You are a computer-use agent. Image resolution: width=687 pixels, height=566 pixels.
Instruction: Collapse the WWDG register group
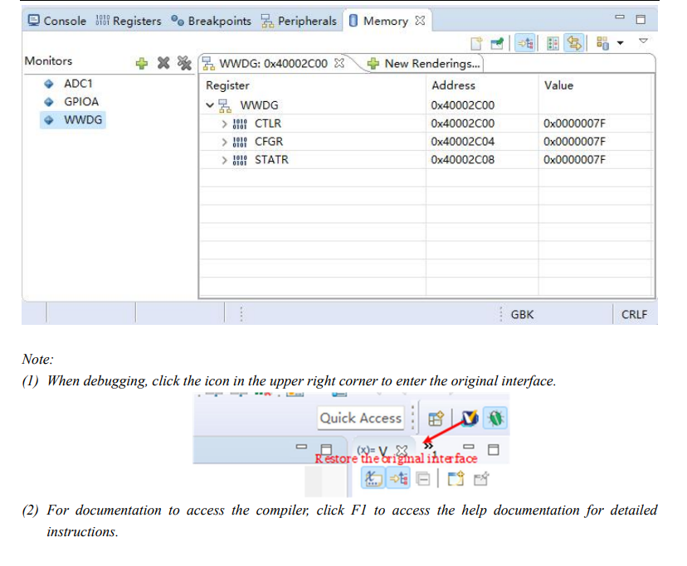click(x=210, y=105)
